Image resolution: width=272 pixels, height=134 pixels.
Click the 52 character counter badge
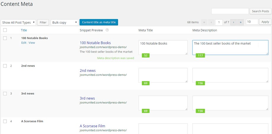point(145,56)
